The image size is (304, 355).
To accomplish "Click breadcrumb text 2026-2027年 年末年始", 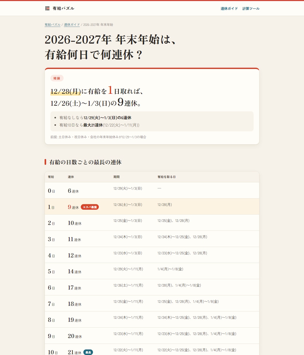I will coord(98,25).
